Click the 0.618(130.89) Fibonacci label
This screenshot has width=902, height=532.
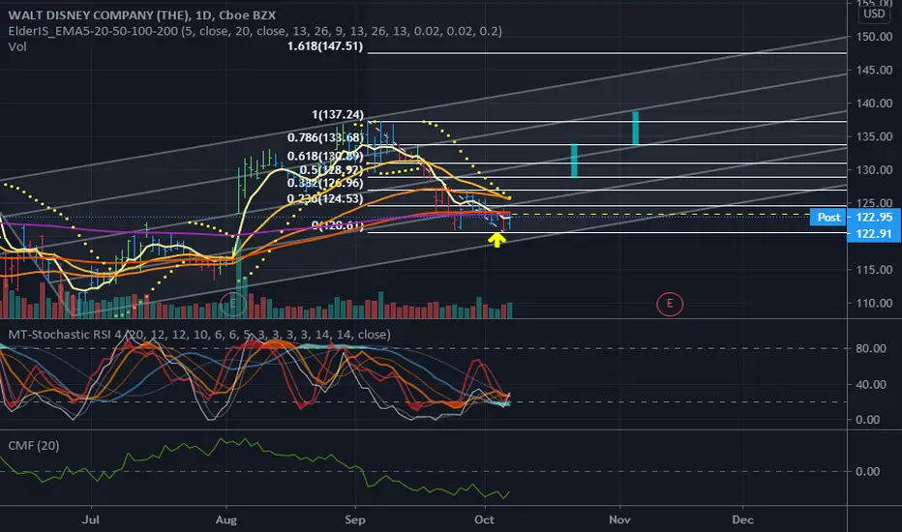pyautogui.click(x=325, y=156)
